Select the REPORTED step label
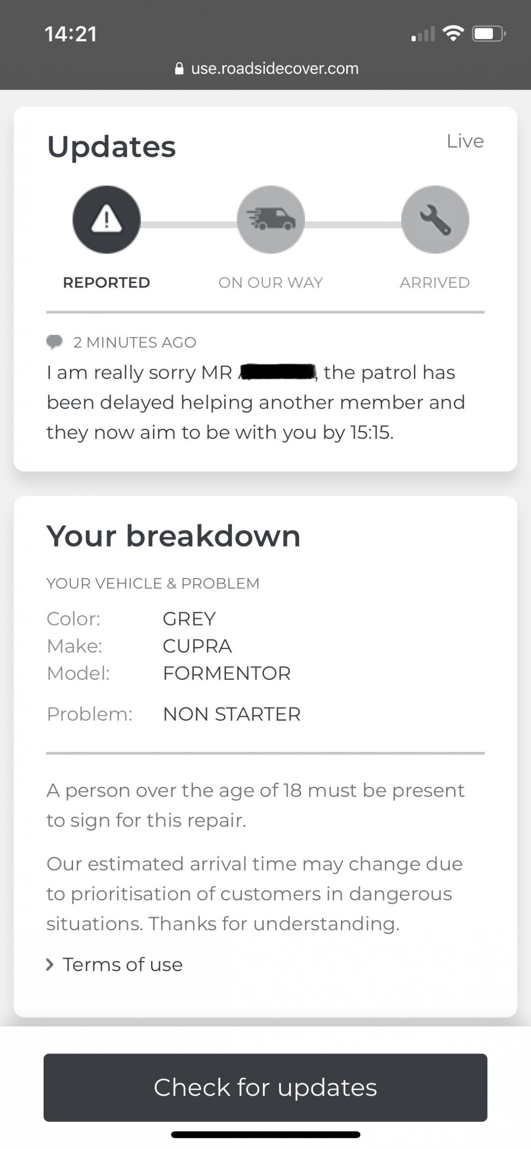Viewport: 531px width, 1149px height. coord(107,282)
